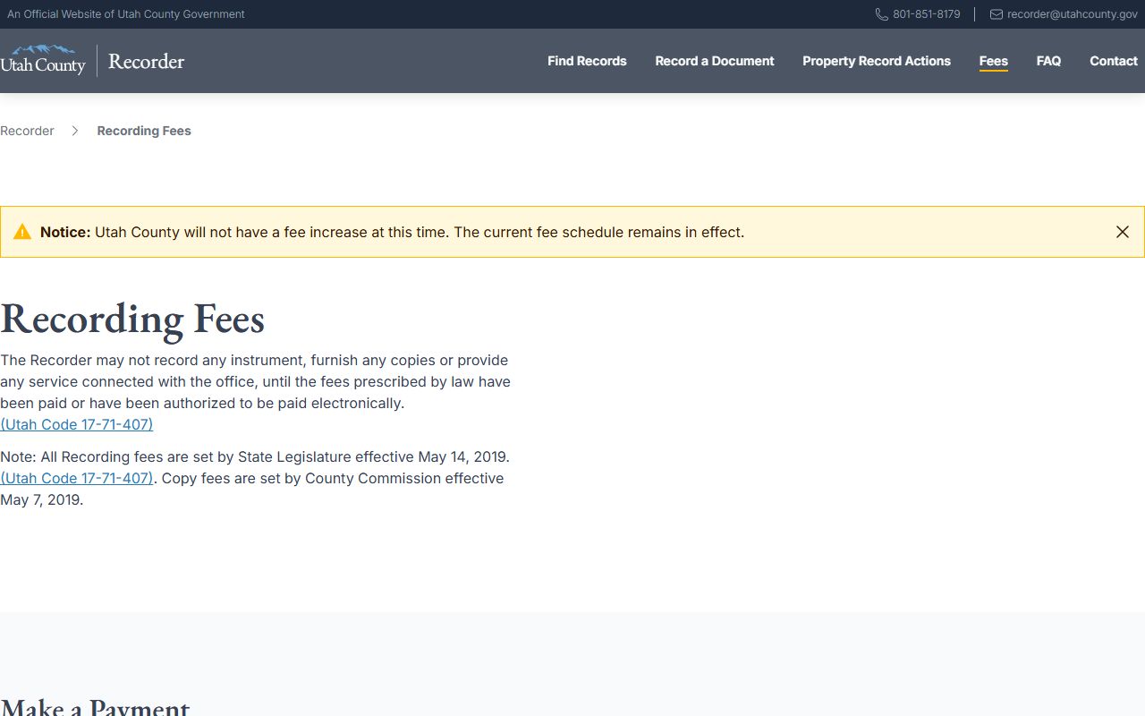
Task: Click the Recording Fees page heading
Action: click(x=132, y=319)
